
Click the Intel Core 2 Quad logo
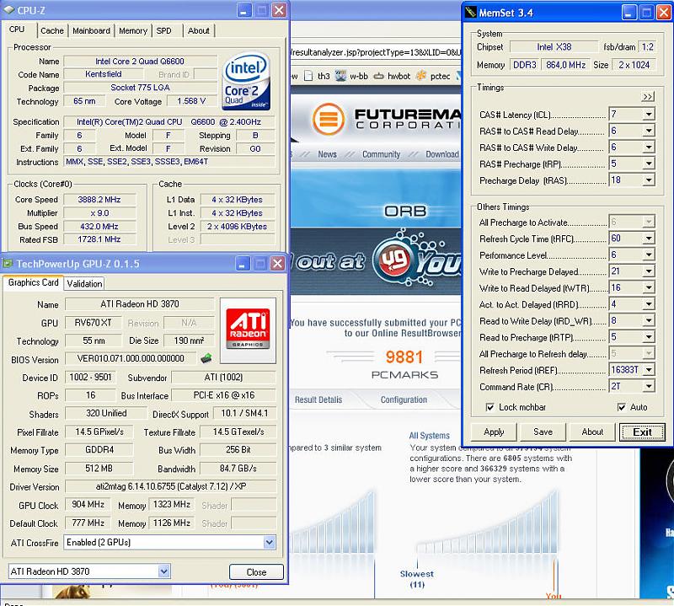pyautogui.click(x=246, y=81)
